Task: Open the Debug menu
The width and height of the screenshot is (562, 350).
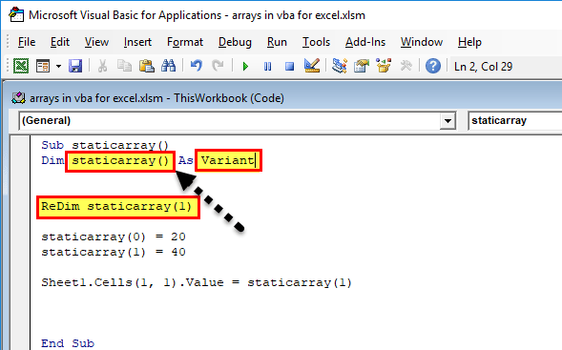Action: 235,42
